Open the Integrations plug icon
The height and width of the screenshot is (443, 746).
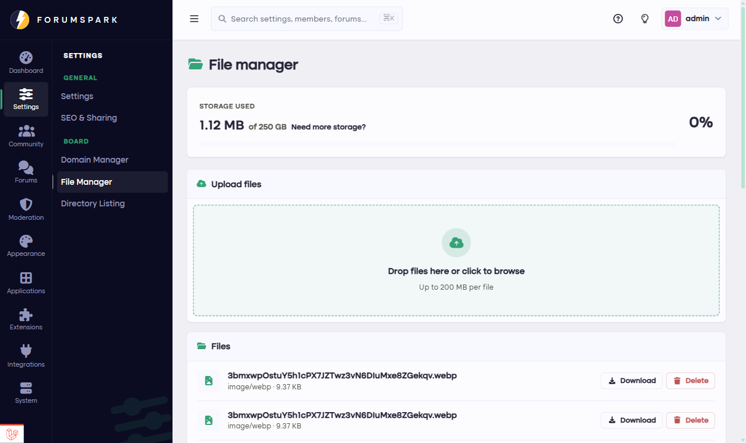click(26, 351)
